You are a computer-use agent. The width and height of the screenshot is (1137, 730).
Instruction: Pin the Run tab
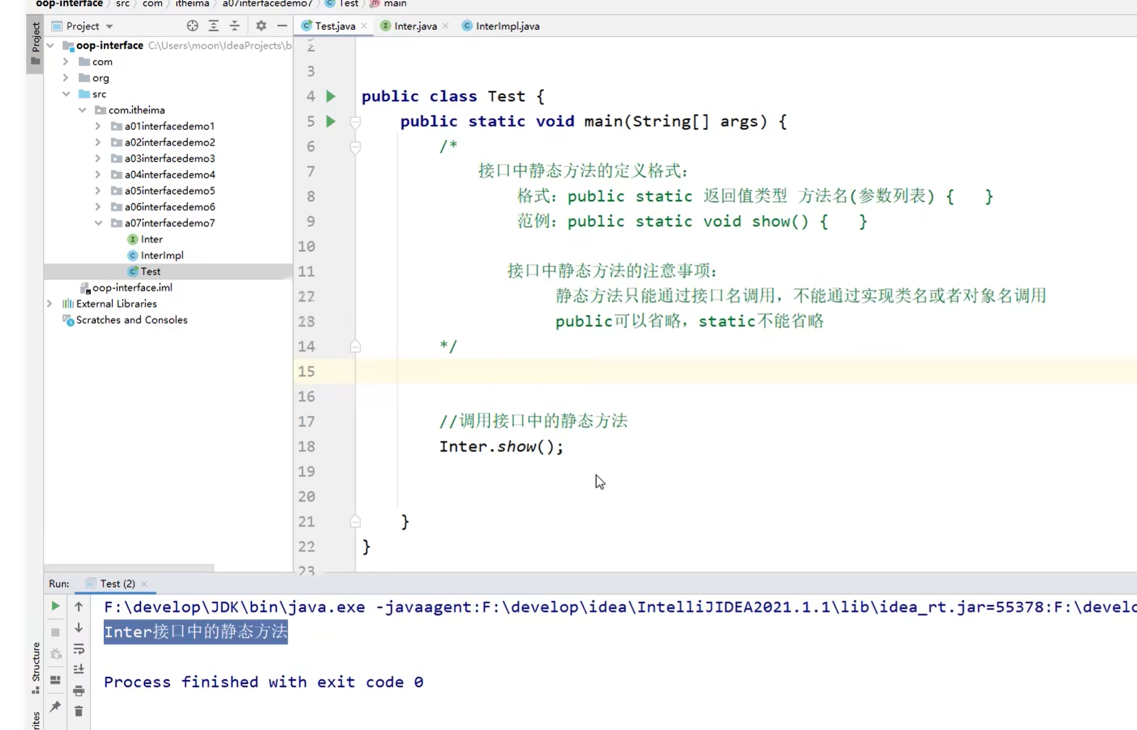(x=56, y=706)
